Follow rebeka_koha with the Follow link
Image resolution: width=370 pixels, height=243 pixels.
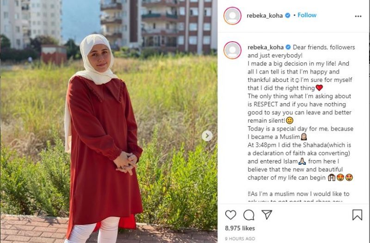click(x=307, y=15)
